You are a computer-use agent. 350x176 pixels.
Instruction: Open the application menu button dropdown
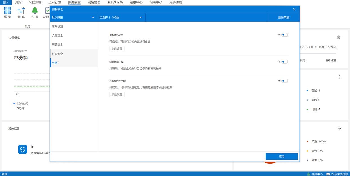point(6,2)
